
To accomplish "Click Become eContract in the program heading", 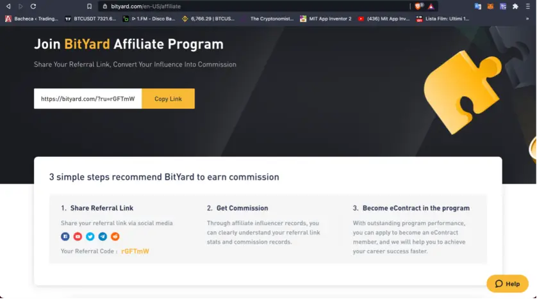I will 416,208.
